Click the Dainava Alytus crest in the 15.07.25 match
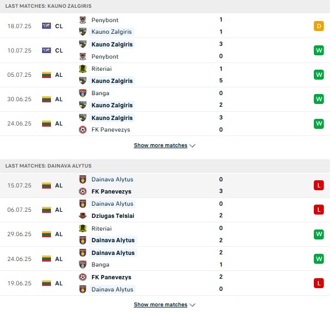331x313 pixels. coord(82,179)
